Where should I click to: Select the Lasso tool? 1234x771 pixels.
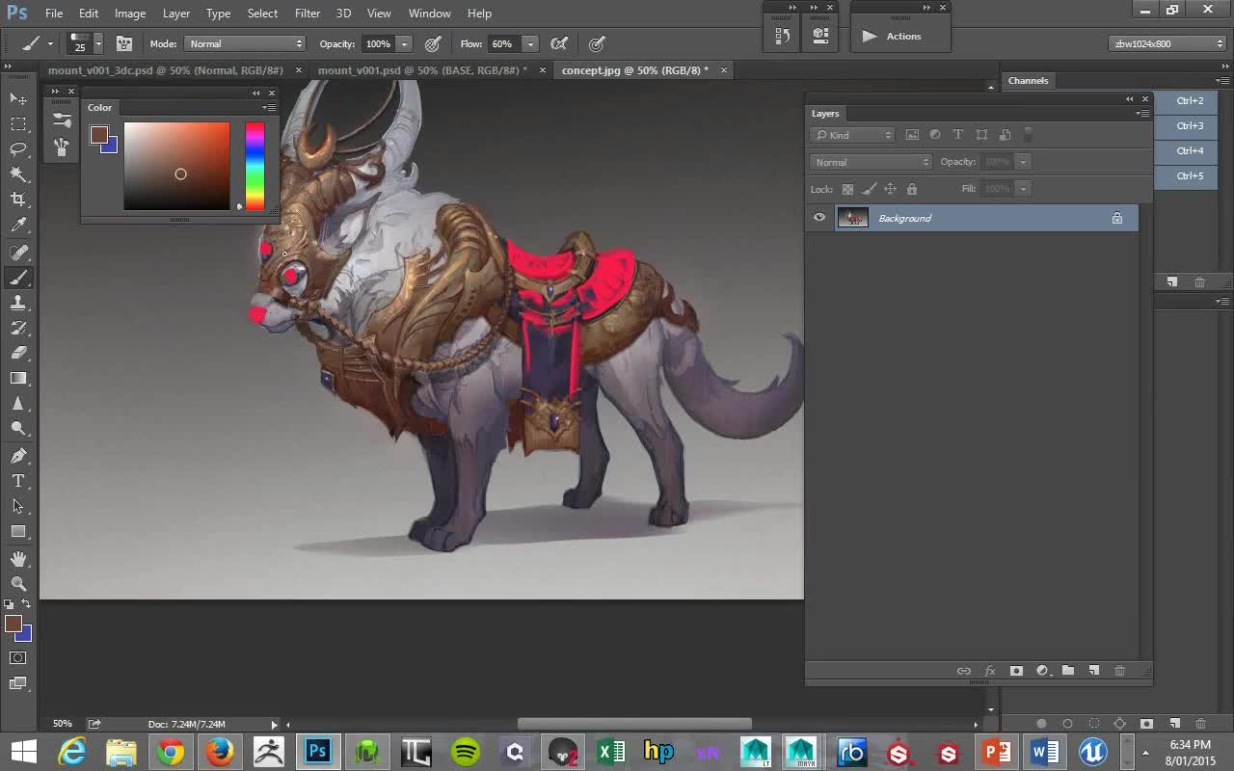tap(18, 148)
